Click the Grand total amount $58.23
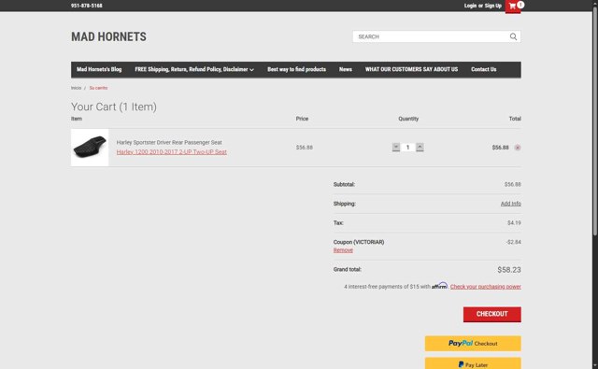This screenshot has height=369, width=598. coord(508,270)
